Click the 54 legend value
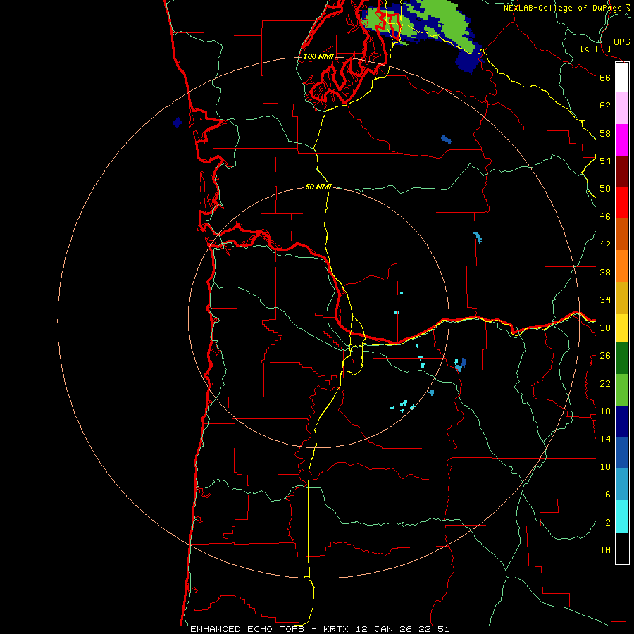 coord(605,161)
